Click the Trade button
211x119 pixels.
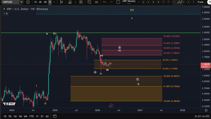(200, 2)
